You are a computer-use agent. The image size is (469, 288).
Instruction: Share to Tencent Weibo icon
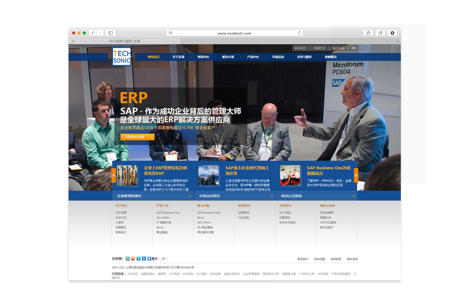[138, 258]
